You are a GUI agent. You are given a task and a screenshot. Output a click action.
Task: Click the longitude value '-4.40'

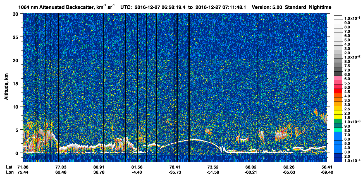click(137, 172)
